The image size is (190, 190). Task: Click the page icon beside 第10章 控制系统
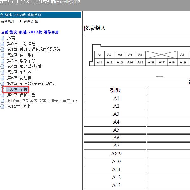click(2, 101)
